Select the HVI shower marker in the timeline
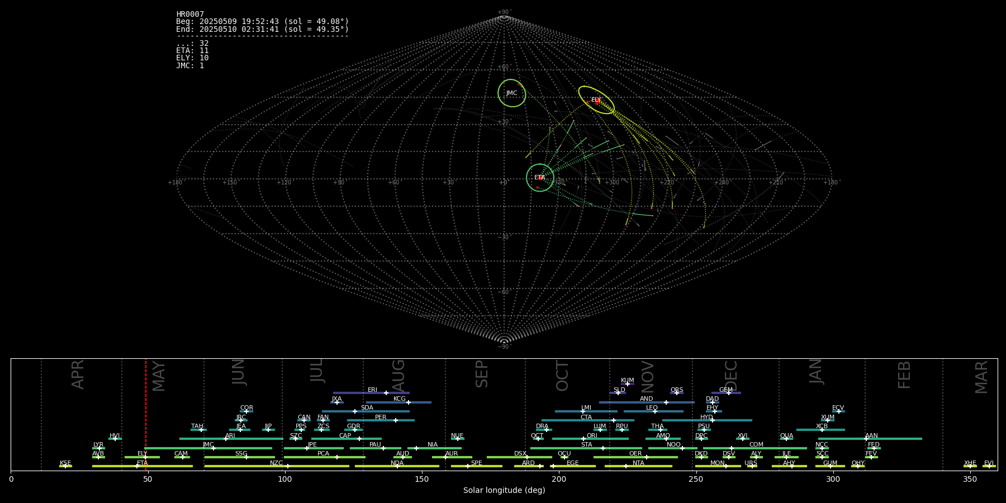Image resolution: width=1006 pixels, height=503 pixels. click(x=115, y=439)
